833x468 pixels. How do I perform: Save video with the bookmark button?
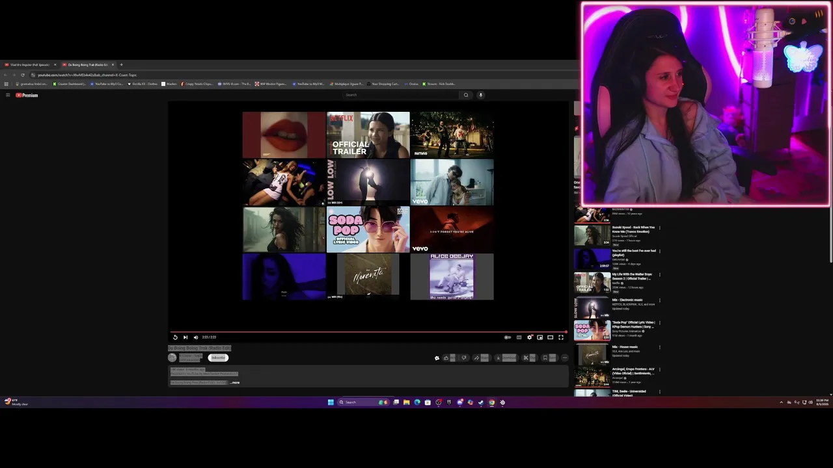tap(549, 357)
